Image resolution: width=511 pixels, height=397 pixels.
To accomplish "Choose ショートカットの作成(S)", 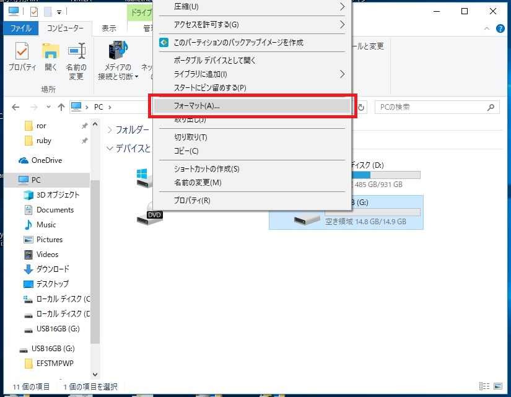I will (x=252, y=169).
